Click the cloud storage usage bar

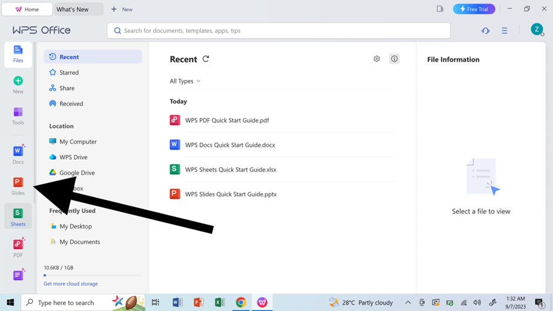point(92,275)
